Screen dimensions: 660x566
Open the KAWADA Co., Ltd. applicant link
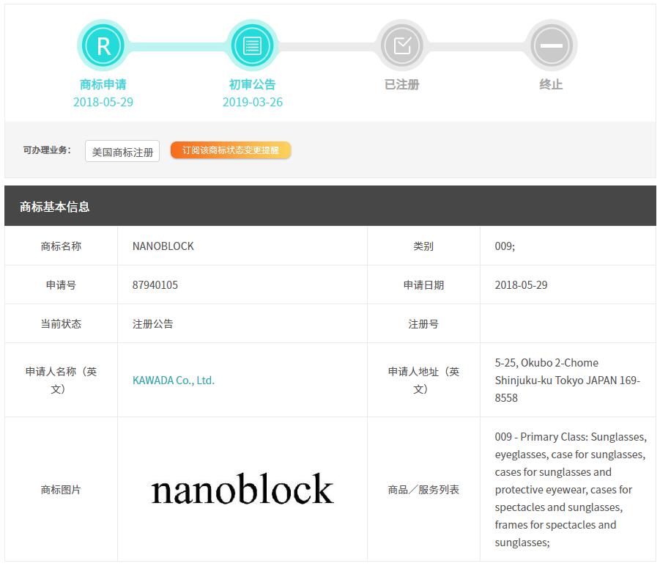[x=174, y=381]
